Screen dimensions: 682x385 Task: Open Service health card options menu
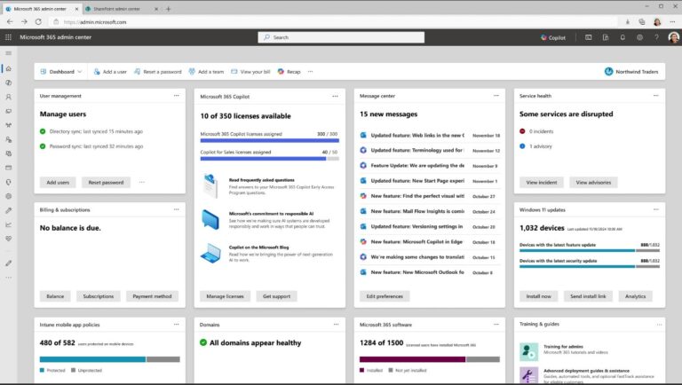[x=656, y=96]
